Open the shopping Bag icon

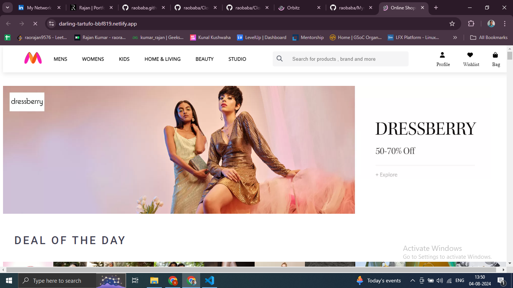click(x=496, y=59)
